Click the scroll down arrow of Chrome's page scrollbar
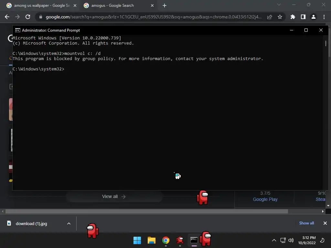 328,206
